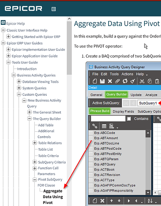Open the Display Fields tab
The height and width of the screenshot is (206, 161).
click(123, 111)
